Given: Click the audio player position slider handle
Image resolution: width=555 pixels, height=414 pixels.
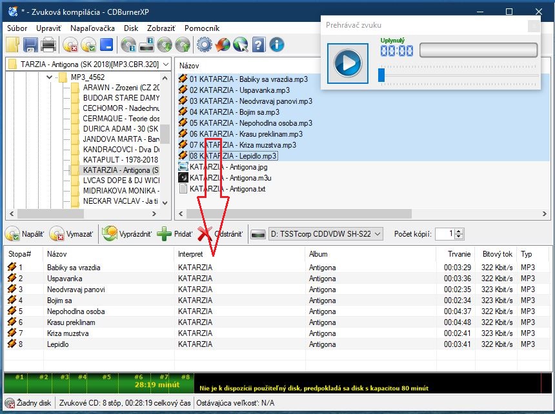Looking at the screenshot, I should [381, 75].
